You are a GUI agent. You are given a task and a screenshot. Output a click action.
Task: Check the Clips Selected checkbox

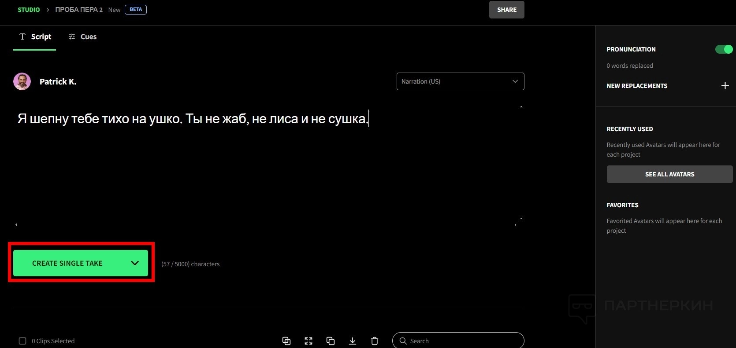pyautogui.click(x=22, y=341)
